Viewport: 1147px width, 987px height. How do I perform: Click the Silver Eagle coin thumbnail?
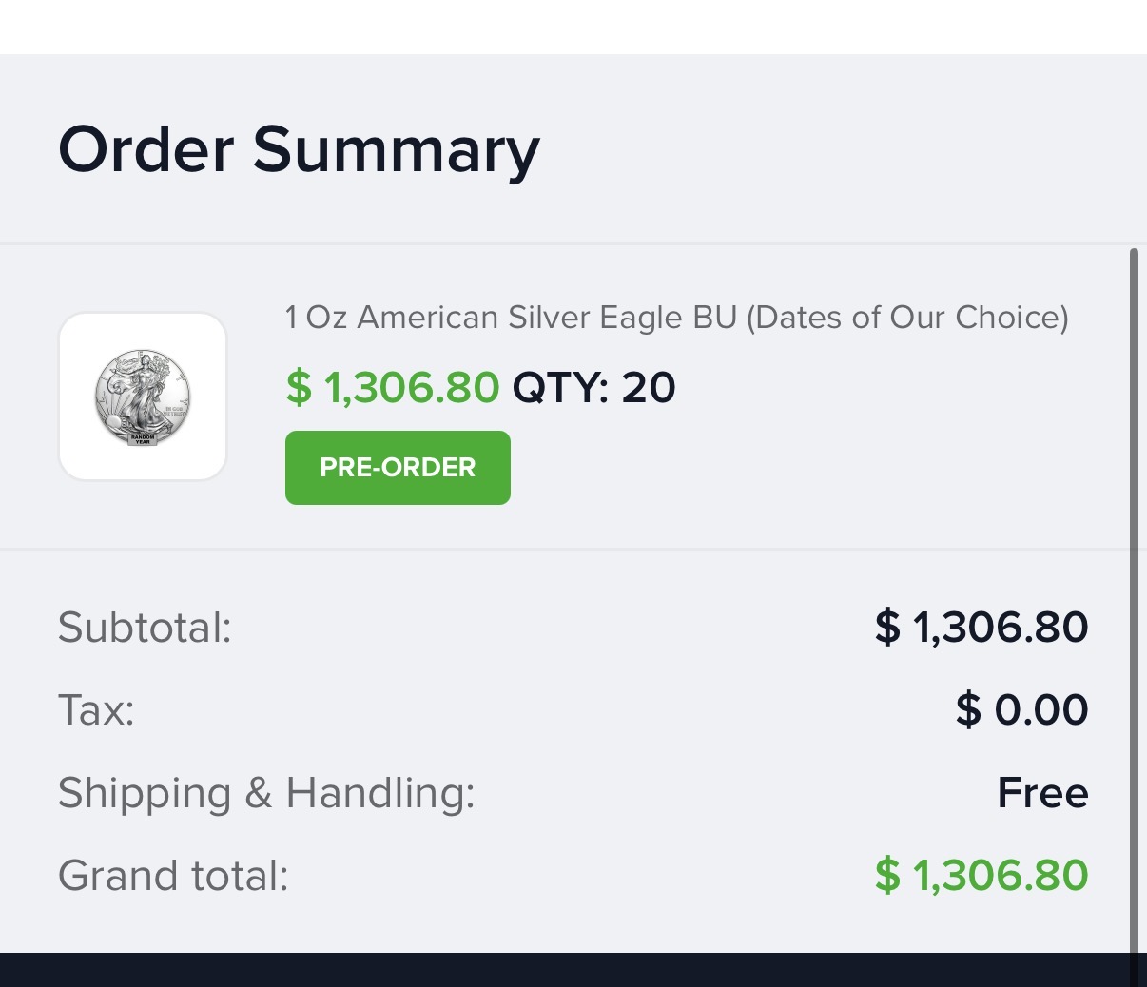(143, 397)
